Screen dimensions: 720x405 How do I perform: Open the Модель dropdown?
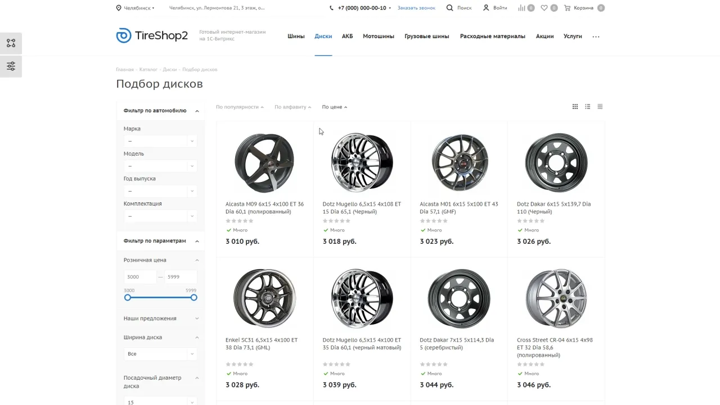160,166
